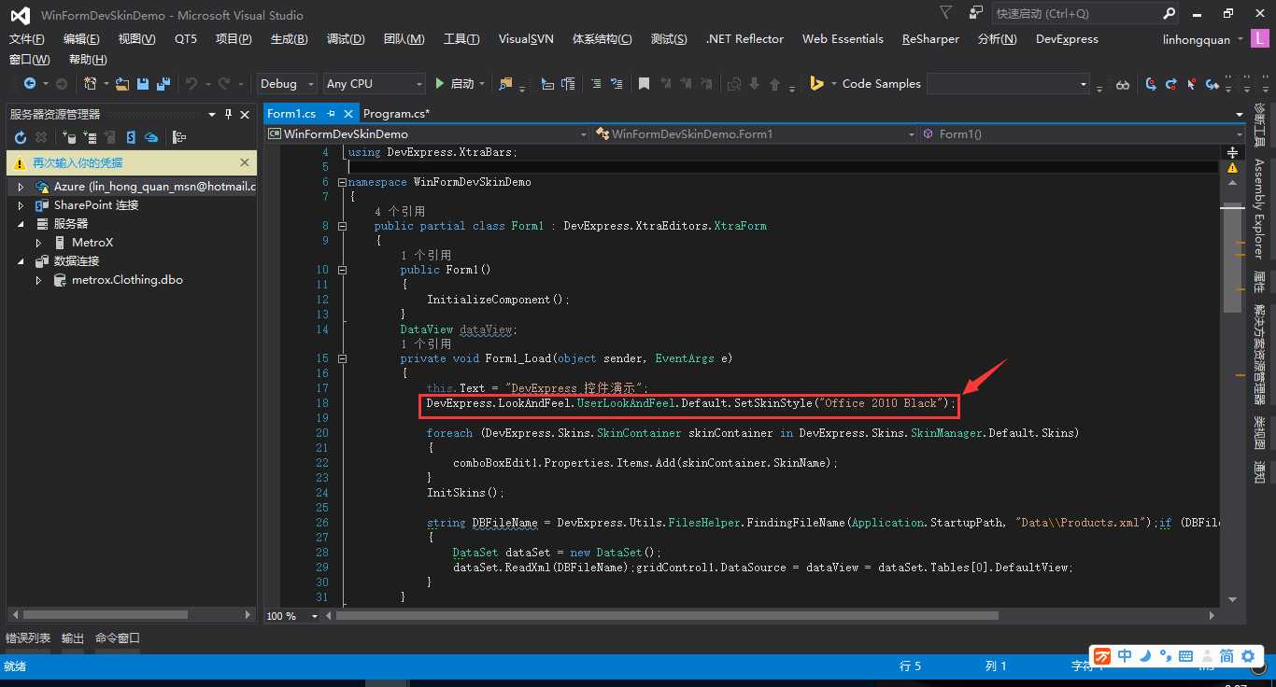
Task: Open the Code Samples search combo box
Action: tap(1007, 84)
